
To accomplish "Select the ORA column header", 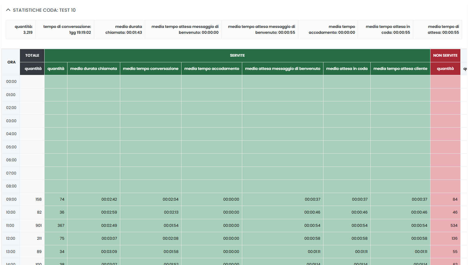I will coord(11,62).
